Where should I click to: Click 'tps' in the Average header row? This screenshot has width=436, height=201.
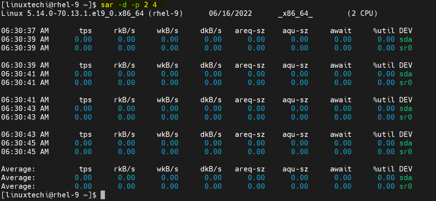[x=85, y=169]
